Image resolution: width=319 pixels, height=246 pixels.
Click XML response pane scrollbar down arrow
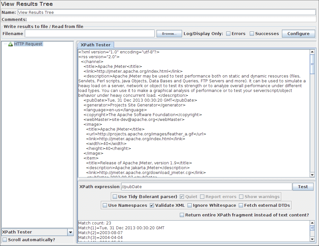[312, 175]
